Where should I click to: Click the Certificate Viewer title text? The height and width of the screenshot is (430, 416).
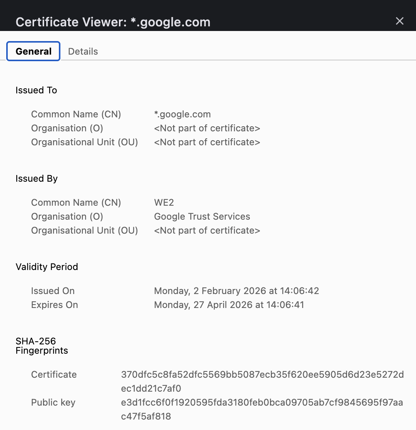tap(112, 22)
